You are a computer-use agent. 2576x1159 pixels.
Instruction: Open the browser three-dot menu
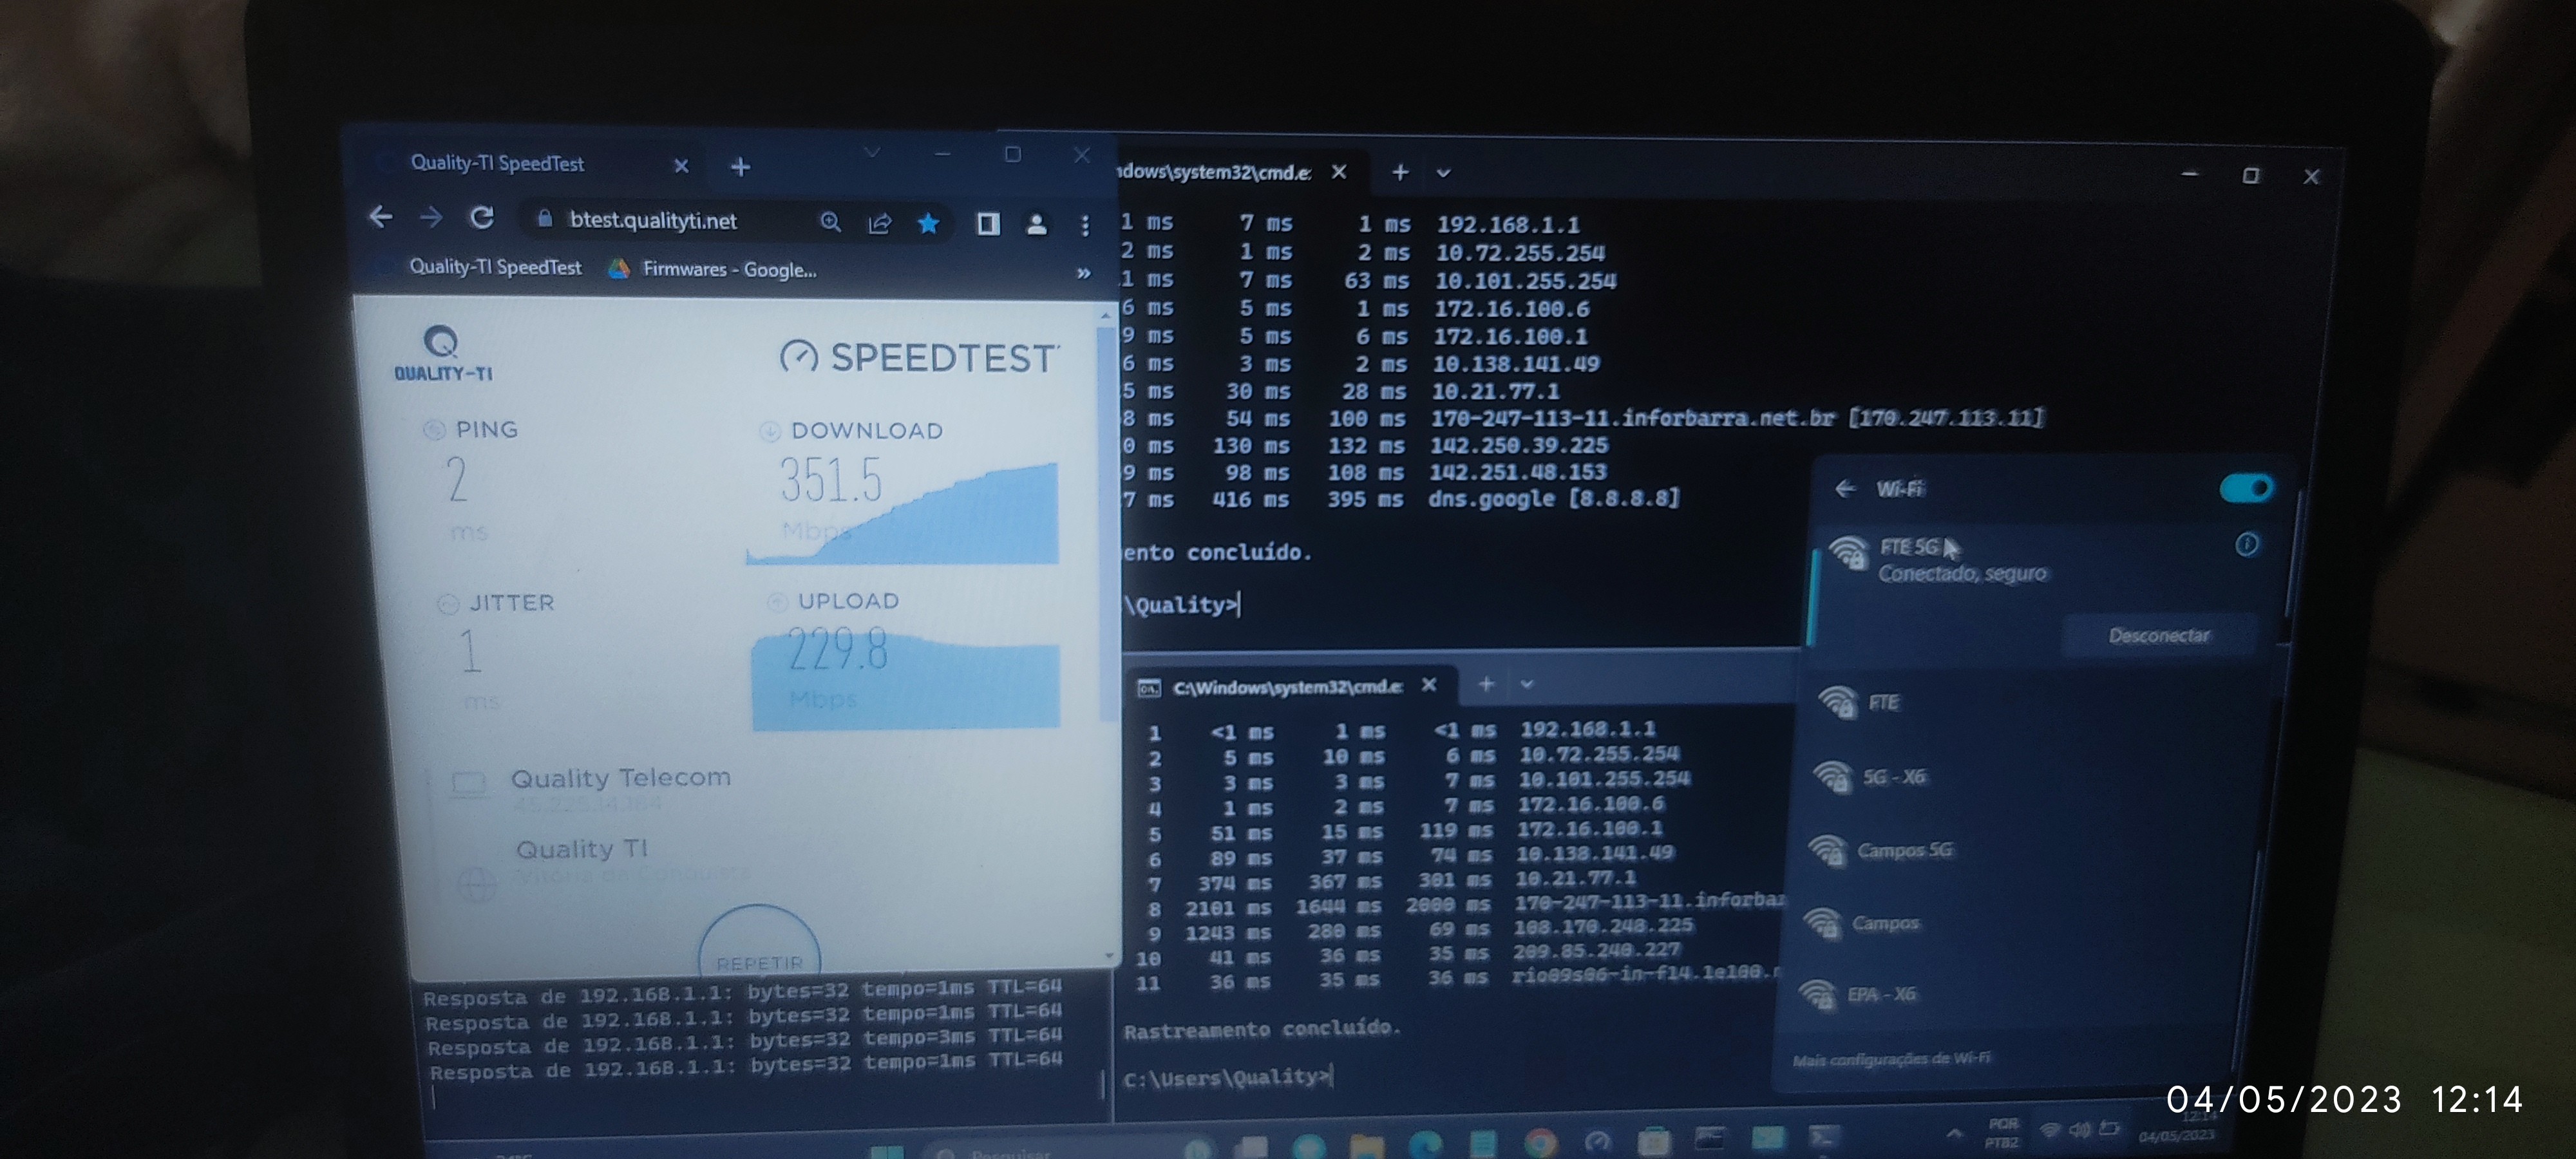point(1085,226)
